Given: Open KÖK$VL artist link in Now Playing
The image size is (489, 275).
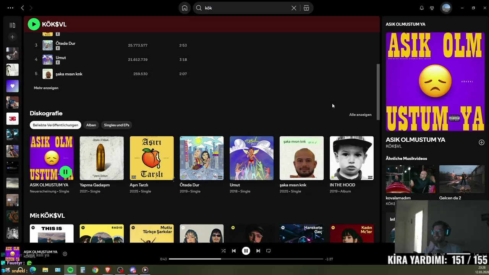Looking at the screenshot, I should point(393,146).
